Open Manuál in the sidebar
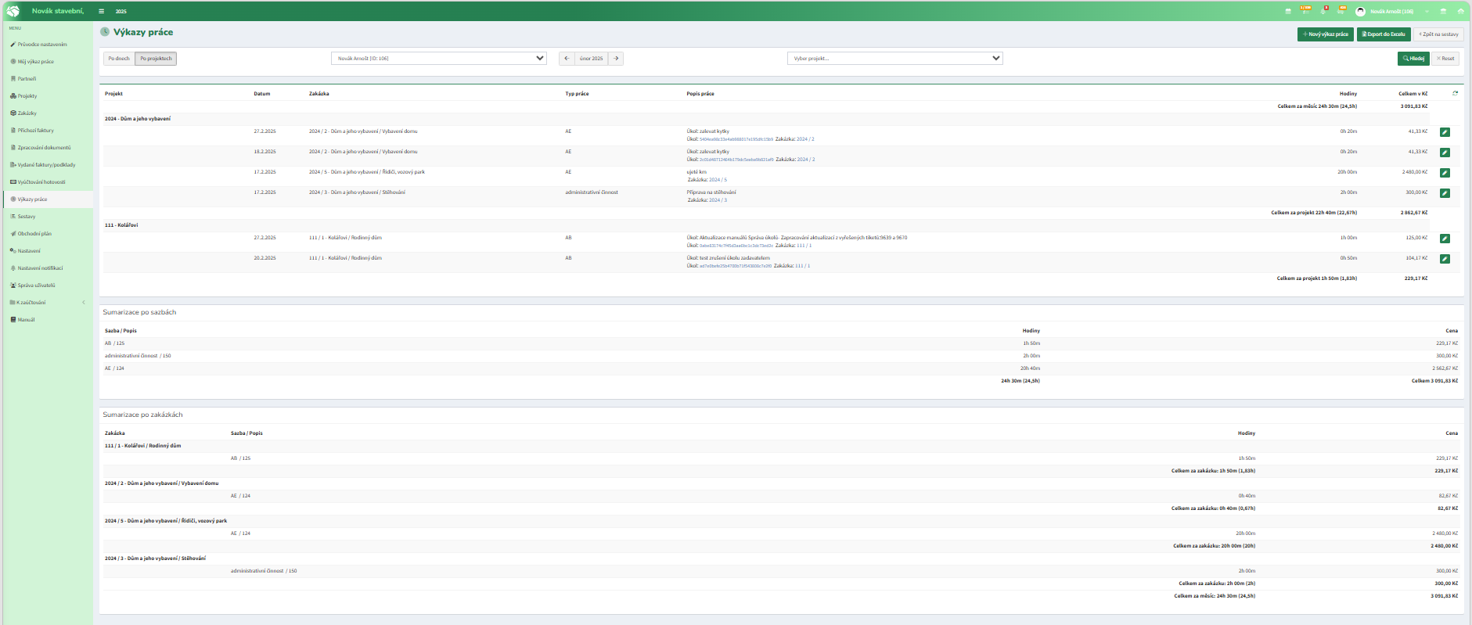This screenshot has height=625, width=1472. (x=48, y=320)
